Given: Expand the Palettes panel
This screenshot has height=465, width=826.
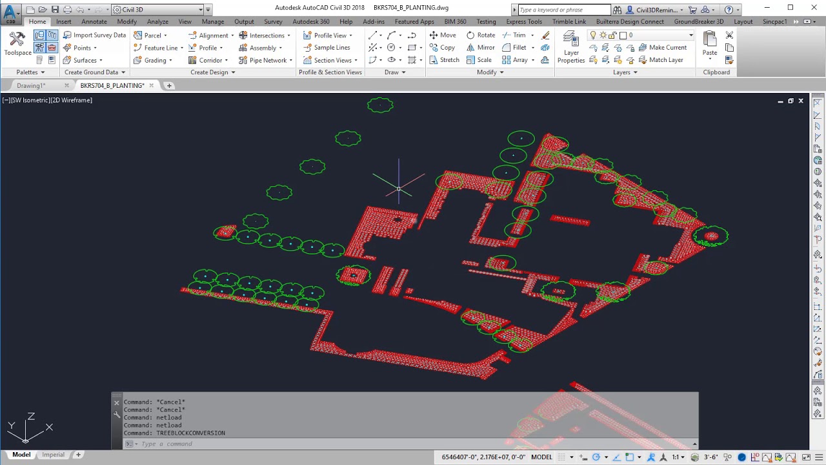Looking at the screenshot, I should (x=30, y=72).
